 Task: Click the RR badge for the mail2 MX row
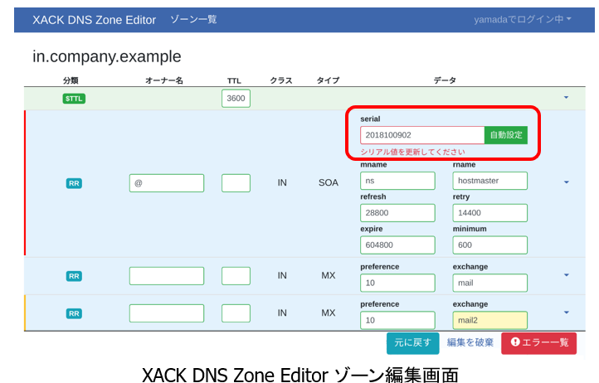pos(74,313)
